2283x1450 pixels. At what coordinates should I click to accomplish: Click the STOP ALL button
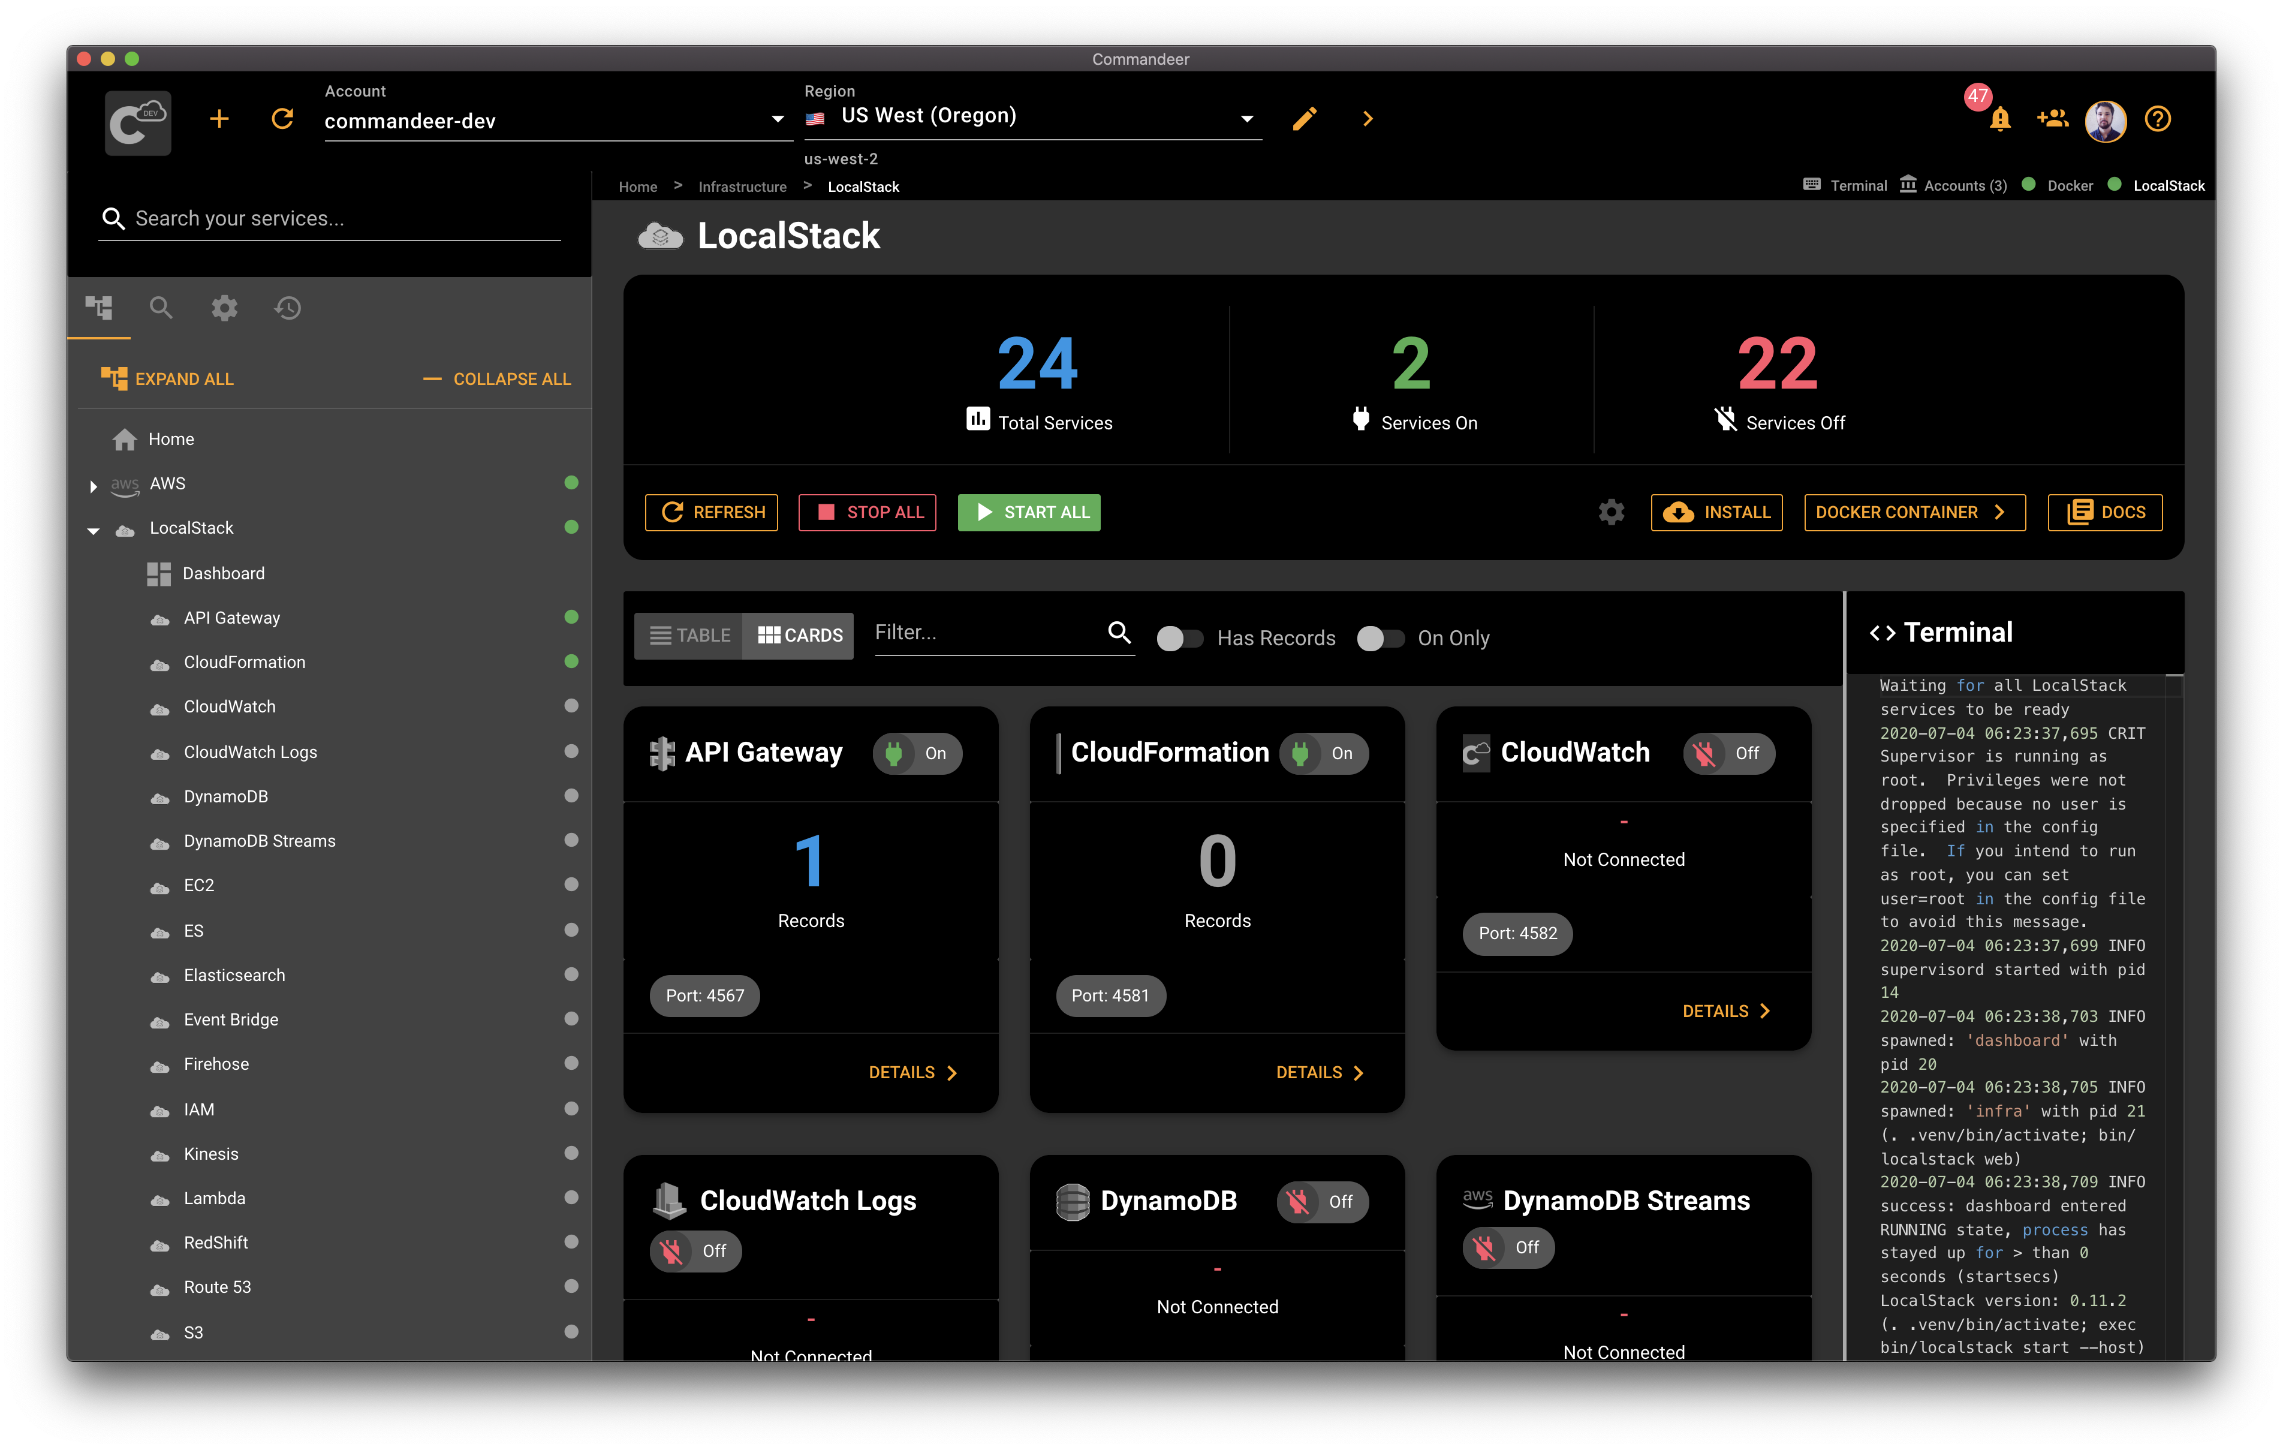coord(866,512)
